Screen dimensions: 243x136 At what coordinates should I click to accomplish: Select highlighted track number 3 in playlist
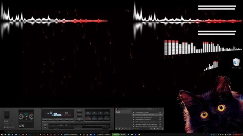click(x=147, y=115)
